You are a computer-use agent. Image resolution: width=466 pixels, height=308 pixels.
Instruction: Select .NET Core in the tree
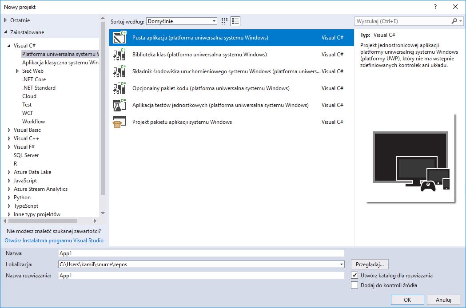point(34,79)
